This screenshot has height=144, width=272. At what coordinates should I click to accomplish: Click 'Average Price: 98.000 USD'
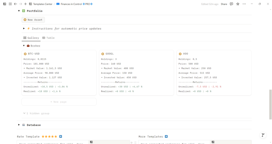click(x=41, y=73)
